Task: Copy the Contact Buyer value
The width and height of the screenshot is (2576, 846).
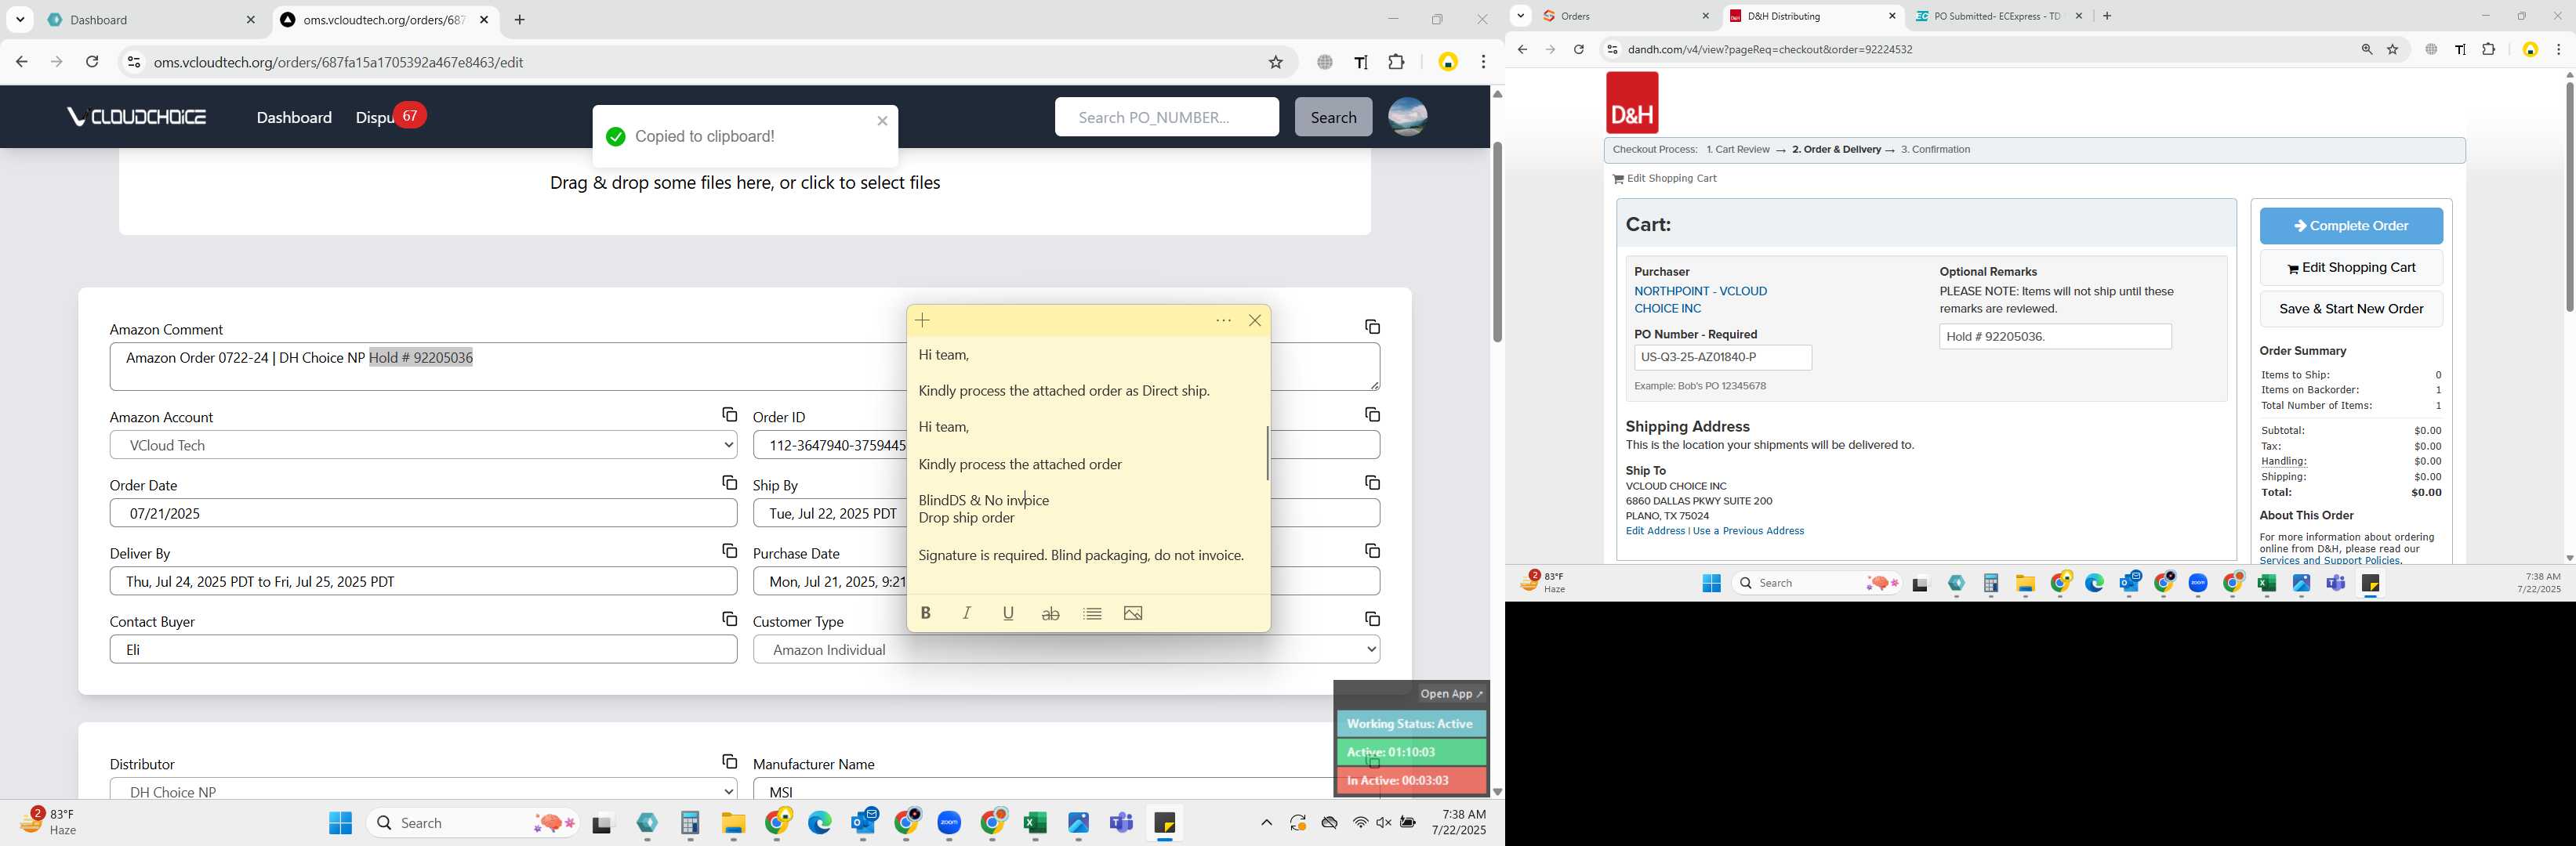Action: 729,618
